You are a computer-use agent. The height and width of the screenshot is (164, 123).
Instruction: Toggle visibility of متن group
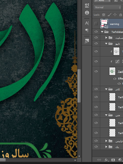pyautogui.click(x=96, y=115)
